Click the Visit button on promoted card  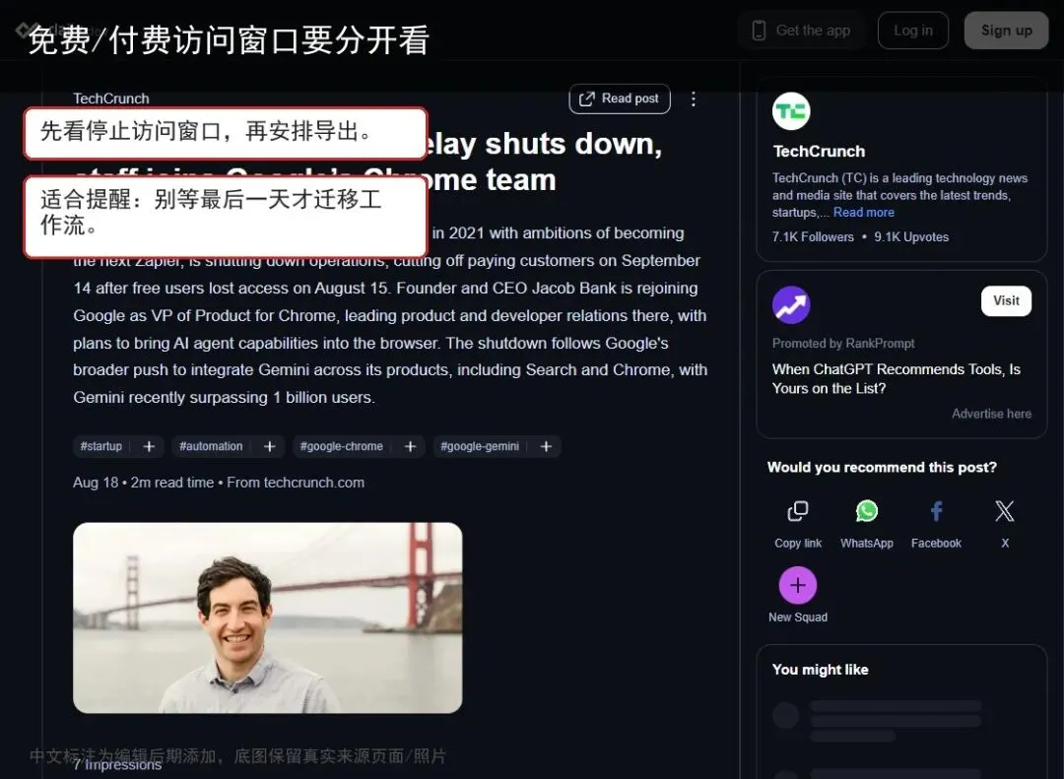1006,301
